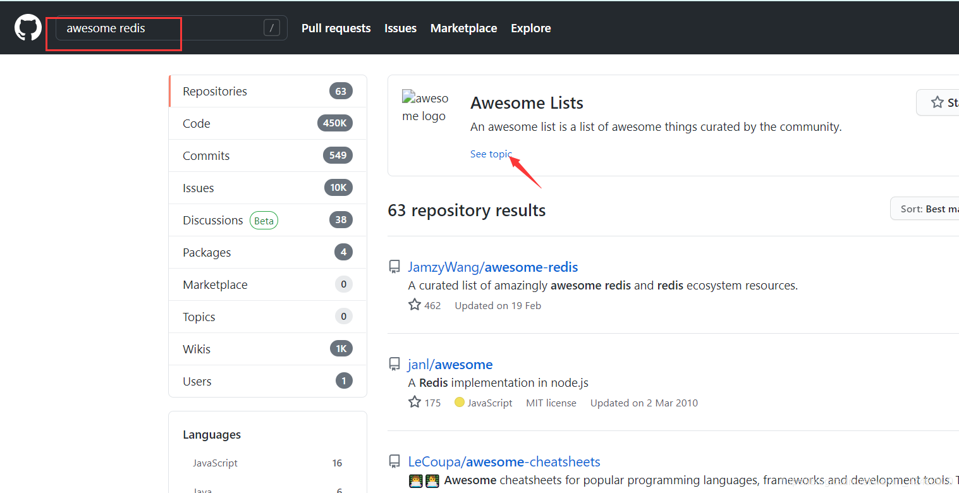This screenshot has height=493, width=959.
Task: Open LeCoupa/awesome-cheatsheets repository
Action: click(x=504, y=461)
